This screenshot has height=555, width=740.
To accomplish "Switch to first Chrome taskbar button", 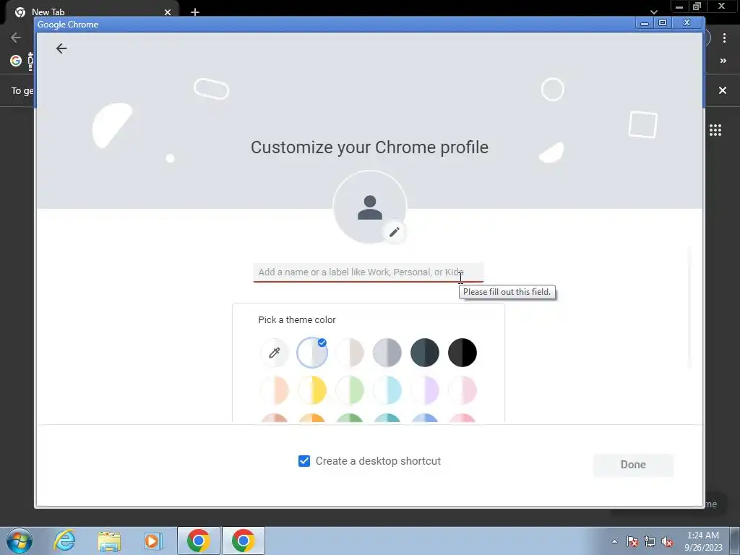I will [199, 541].
